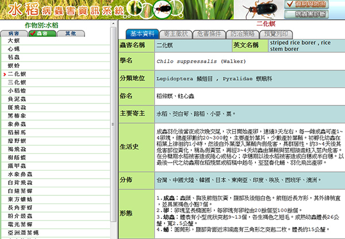Select 電光葉蟬 in the pest list
This screenshot has height=239, width=345.
[x=20, y=225]
